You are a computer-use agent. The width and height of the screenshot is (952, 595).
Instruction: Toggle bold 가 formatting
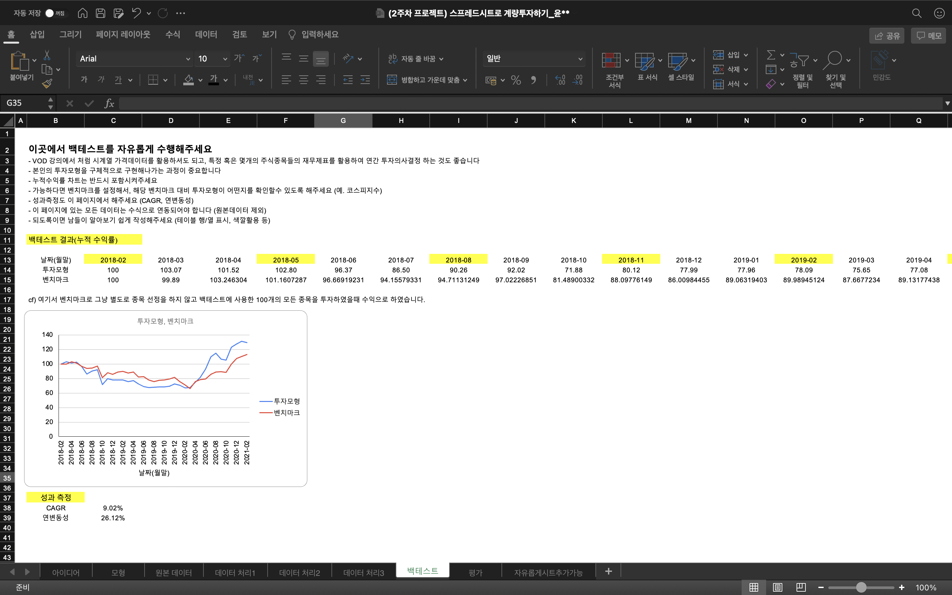point(84,79)
